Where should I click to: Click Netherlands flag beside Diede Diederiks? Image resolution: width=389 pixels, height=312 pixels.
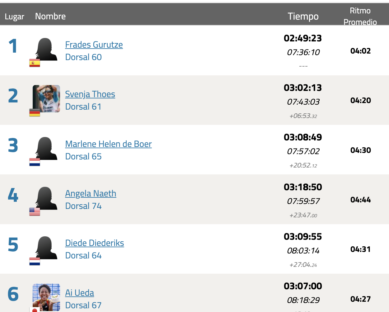(x=35, y=262)
